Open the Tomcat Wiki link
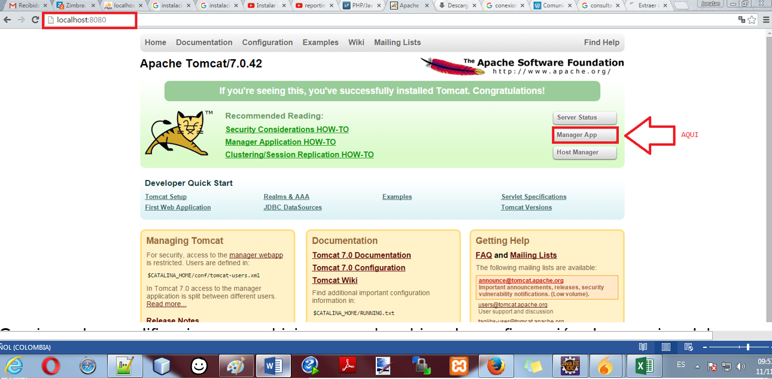Screen dimensions: 772x379 tap(335, 280)
